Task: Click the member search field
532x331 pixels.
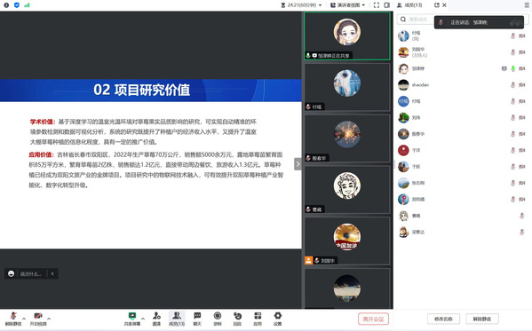Action: (416, 20)
